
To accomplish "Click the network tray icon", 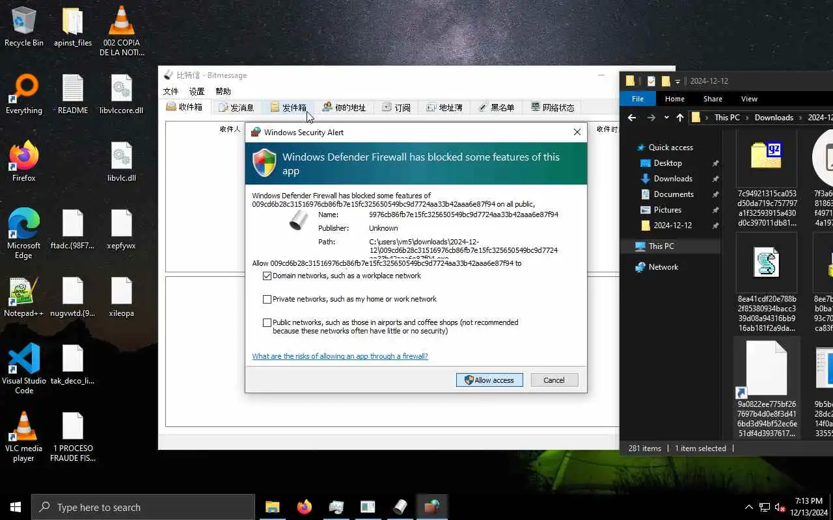I will click(x=765, y=507).
